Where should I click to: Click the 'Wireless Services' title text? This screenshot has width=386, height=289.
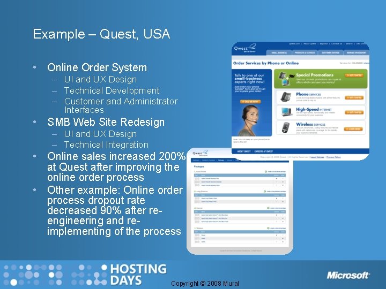coord(310,124)
